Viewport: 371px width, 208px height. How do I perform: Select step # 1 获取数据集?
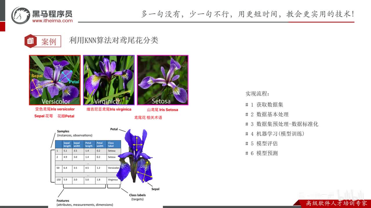264,105
